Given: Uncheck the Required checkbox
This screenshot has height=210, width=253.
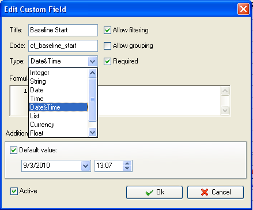Looking at the screenshot, I should click(107, 62).
